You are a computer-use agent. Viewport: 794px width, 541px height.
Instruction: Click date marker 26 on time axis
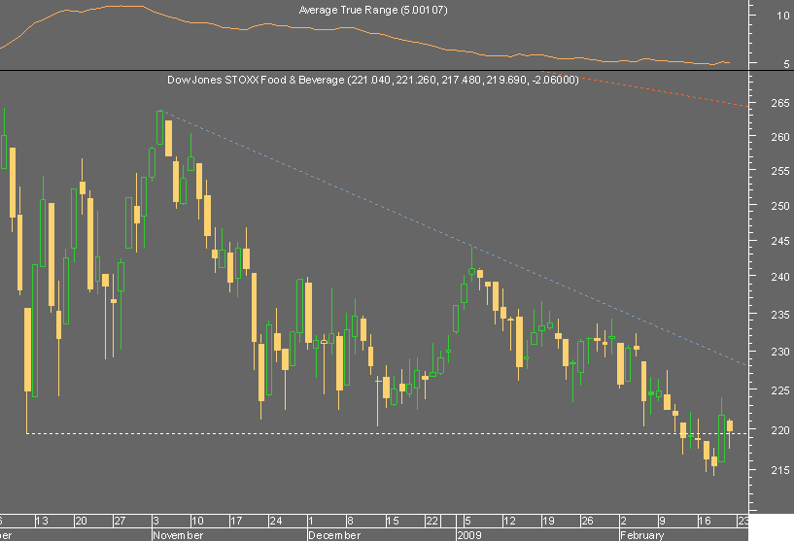pos(587,521)
